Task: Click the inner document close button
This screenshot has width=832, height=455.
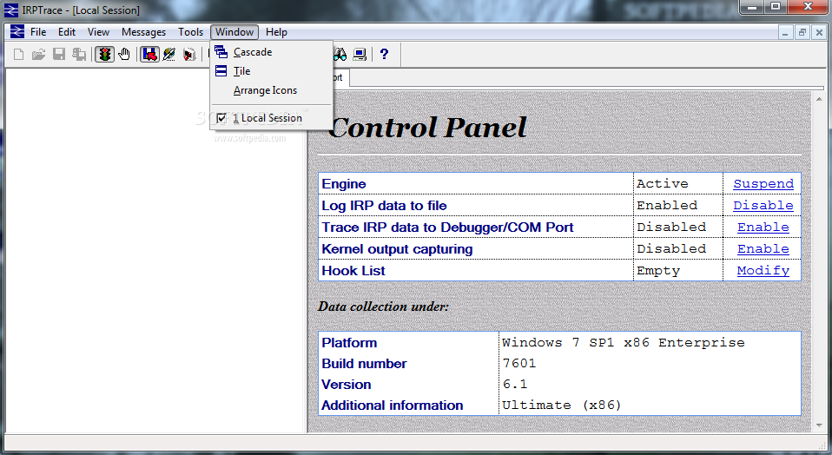Action: [x=819, y=32]
